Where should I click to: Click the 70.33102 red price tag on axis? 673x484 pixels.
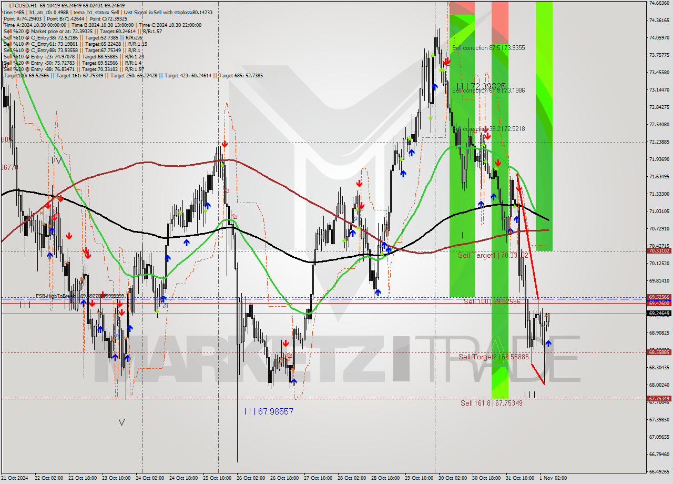pos(659,251)
